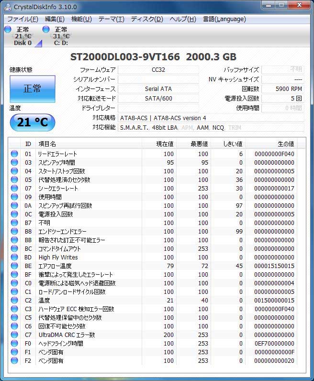314x381 pixels.
Task: Click status icon of リードエラーレート row
Action: coord(14,154)
